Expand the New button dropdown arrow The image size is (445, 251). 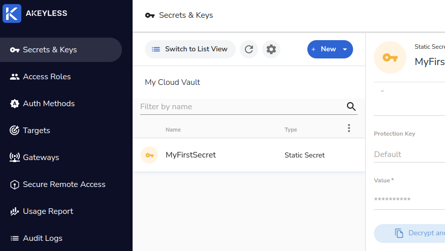345,49
